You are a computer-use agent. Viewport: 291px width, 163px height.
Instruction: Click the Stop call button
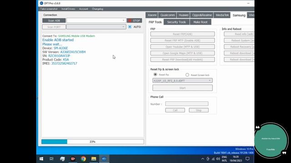point(199,110)
